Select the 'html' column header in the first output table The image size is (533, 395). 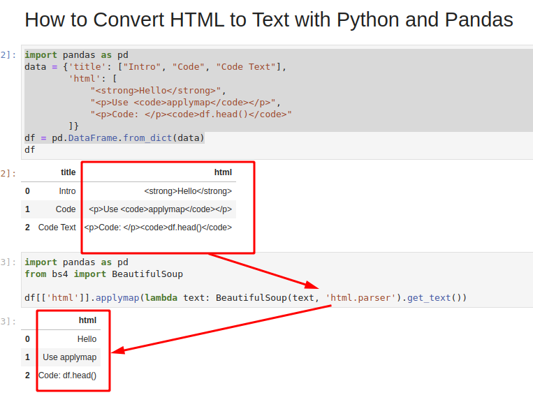click(x=223, y=172)
